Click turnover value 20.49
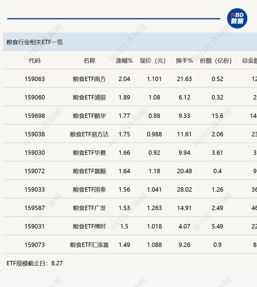The height and width of the screenshot is (287, 257). (184, 171)
